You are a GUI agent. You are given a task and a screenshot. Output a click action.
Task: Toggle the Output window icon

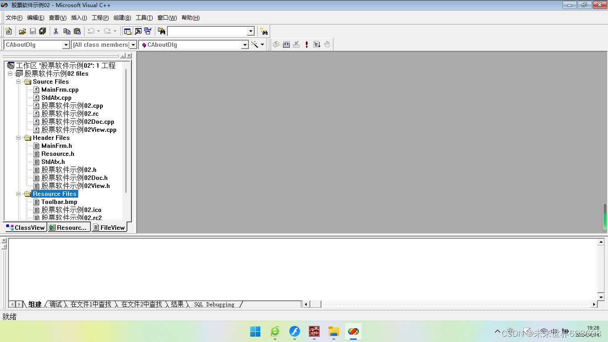point(138,31)
